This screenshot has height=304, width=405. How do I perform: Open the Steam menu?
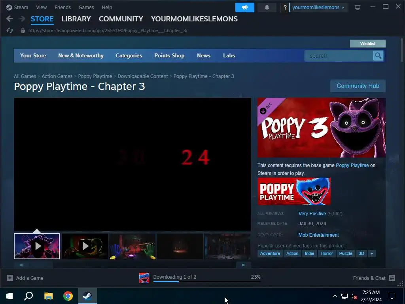(21, 8)
